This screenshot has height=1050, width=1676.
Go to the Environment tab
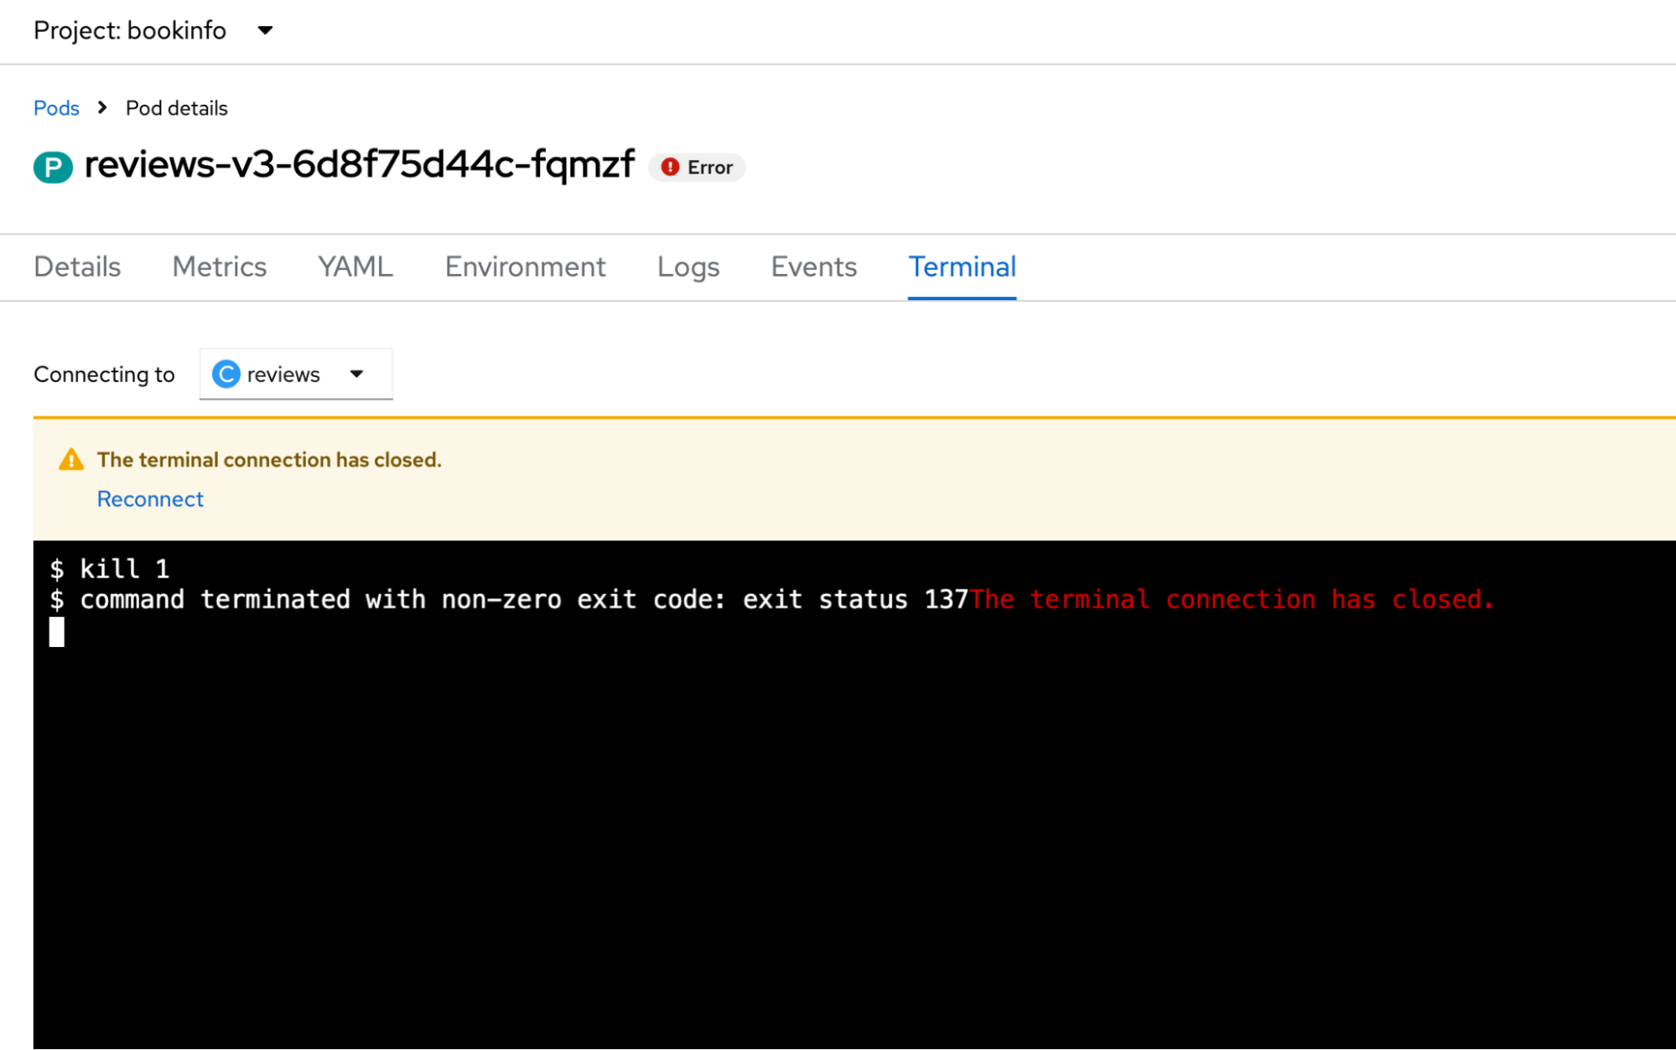(525, 266)
